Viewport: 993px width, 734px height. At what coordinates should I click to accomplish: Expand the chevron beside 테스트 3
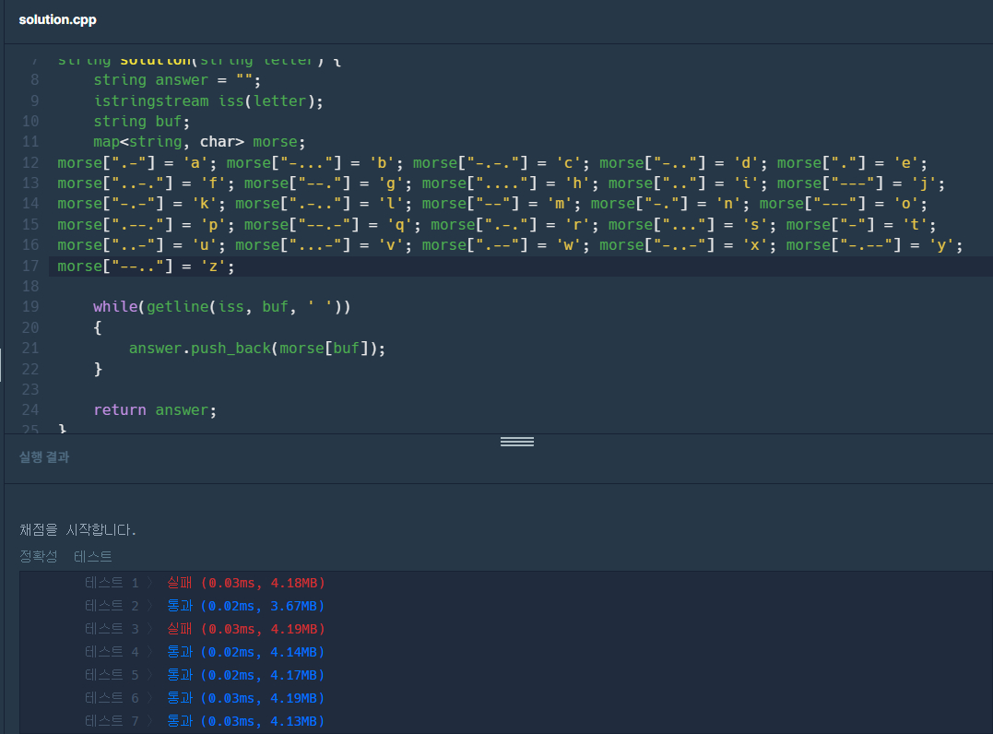tap(149, 629)
